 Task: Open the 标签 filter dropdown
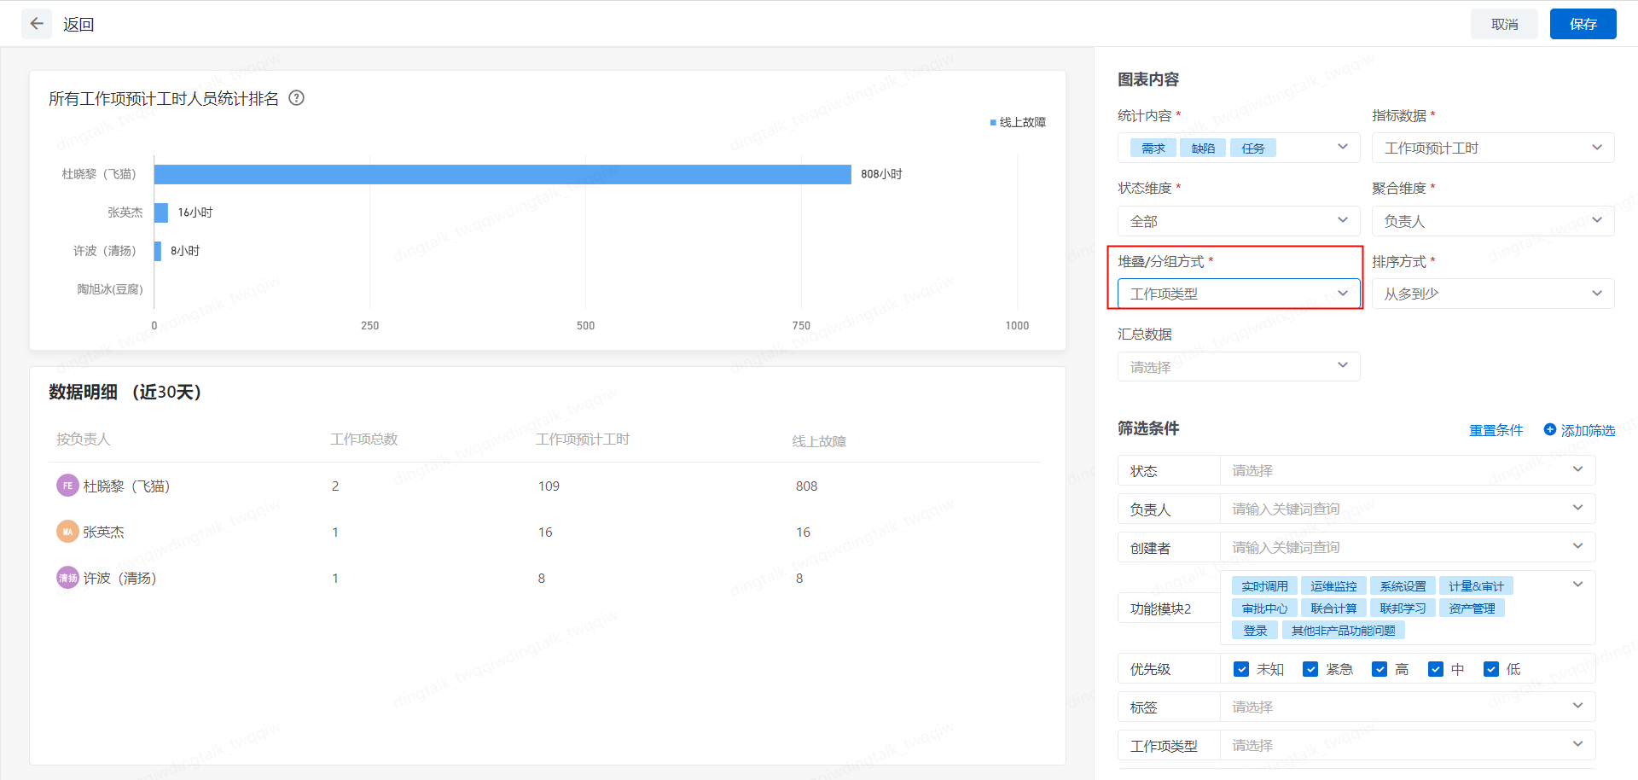click(x=1408, y=707)
